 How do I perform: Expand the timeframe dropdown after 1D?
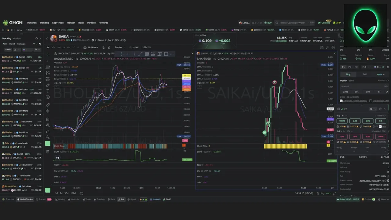(78, 47)
